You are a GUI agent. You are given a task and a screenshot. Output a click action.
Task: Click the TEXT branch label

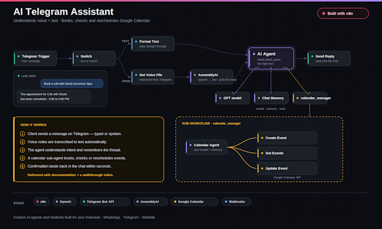pyautogui.click(x=125, y=41)
